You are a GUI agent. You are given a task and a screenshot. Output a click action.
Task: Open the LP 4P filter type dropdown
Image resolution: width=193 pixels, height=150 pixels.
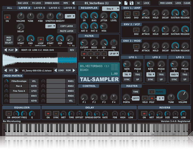114,53
